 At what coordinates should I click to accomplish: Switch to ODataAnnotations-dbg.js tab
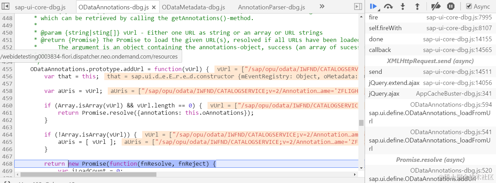pos(114,7)
